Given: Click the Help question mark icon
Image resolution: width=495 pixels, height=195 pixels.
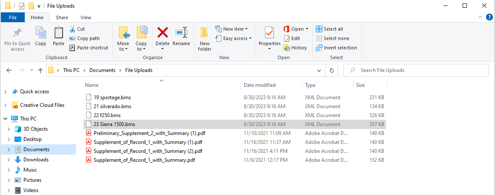Looking at the screenshot, I should pos(489,17).
